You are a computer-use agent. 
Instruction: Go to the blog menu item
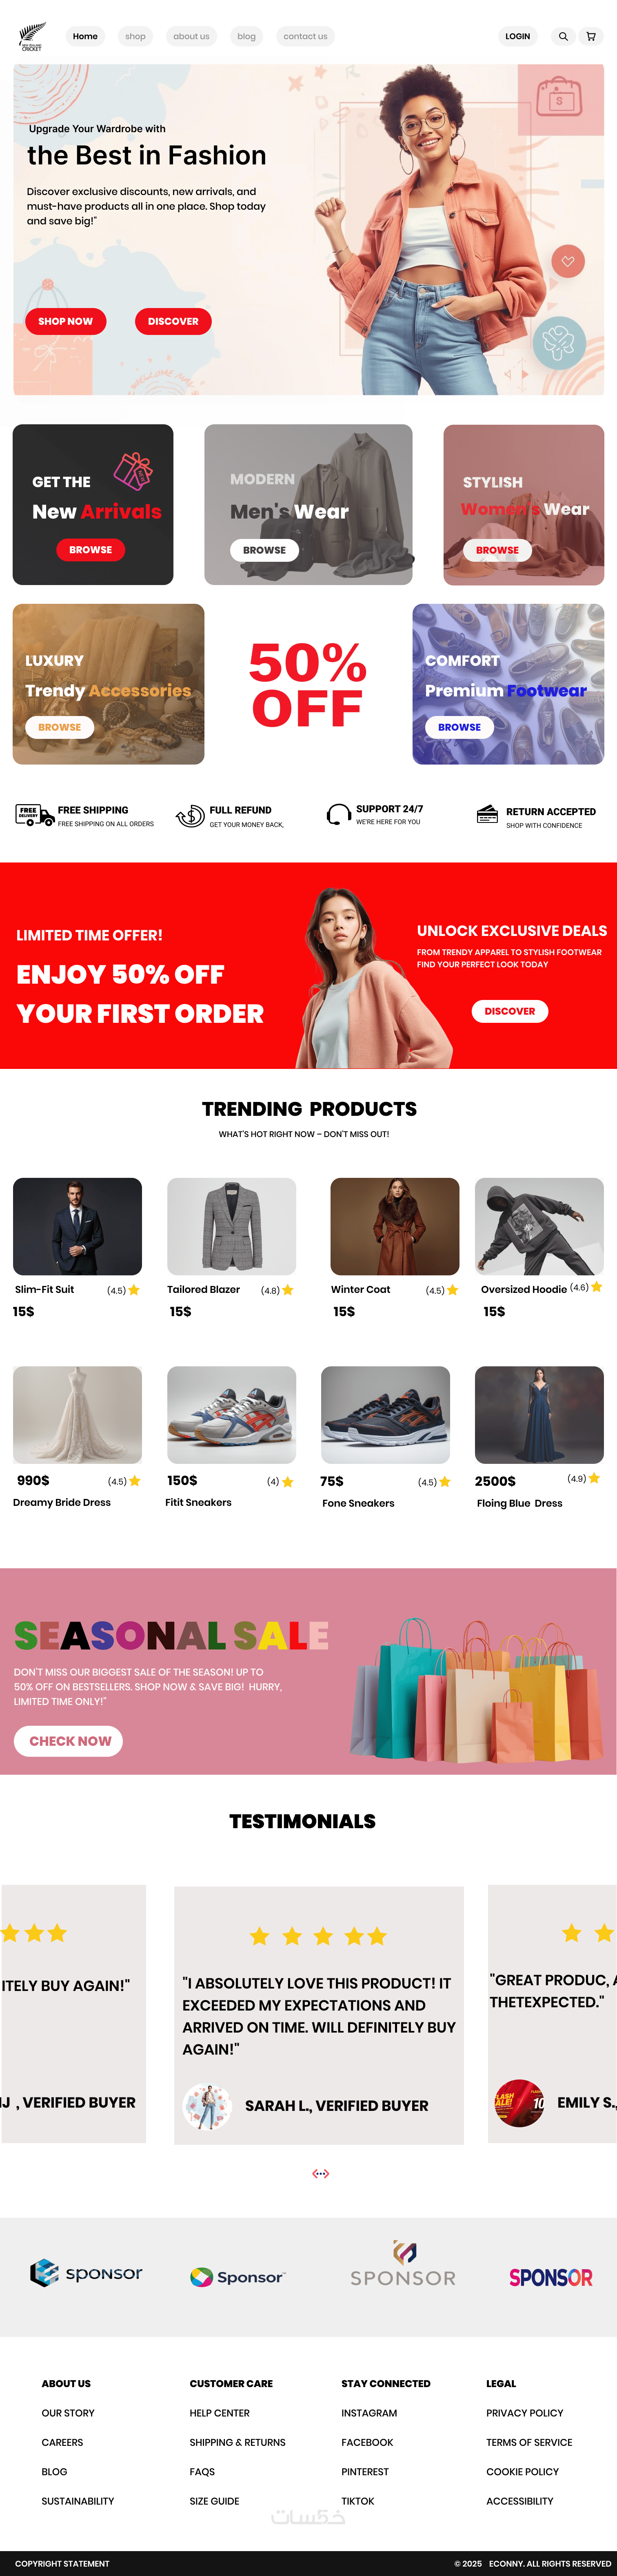(x=246, y=36)
